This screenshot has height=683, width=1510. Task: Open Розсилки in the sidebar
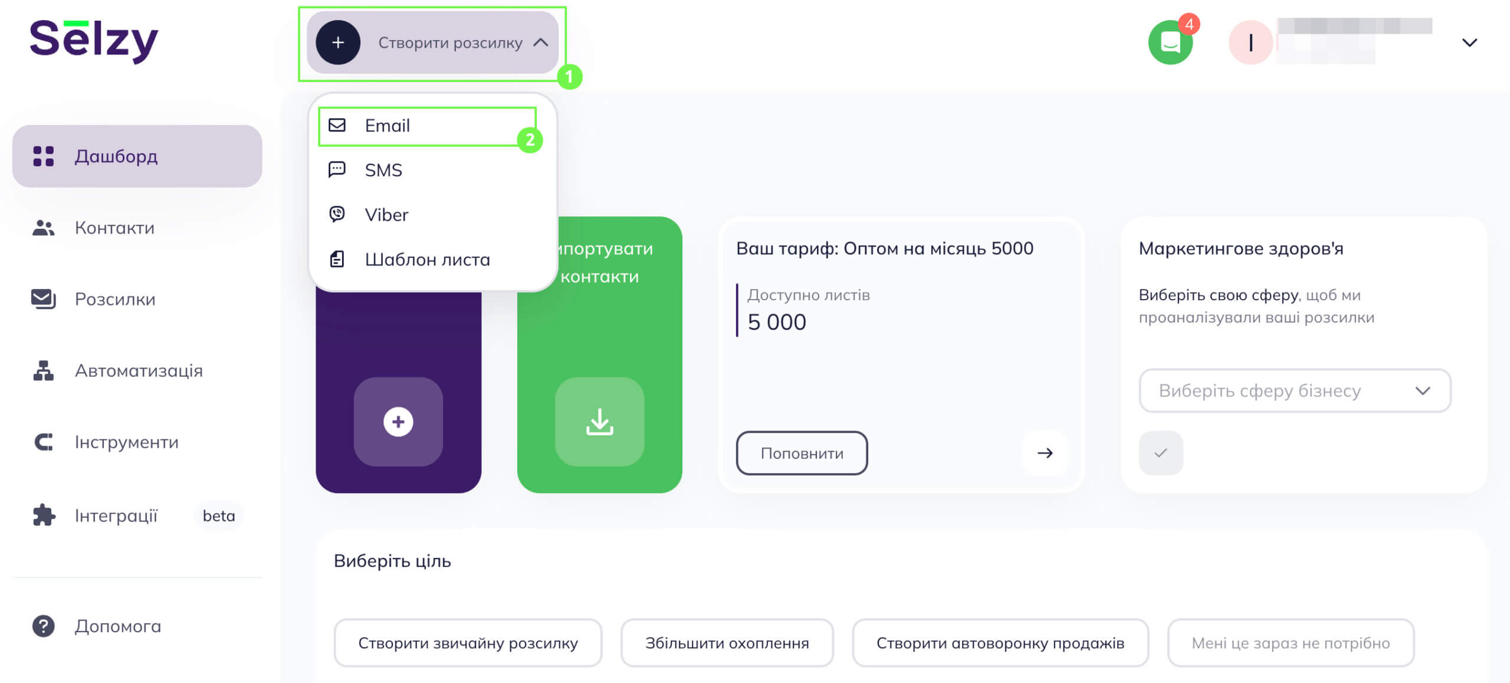click(137, 299)
